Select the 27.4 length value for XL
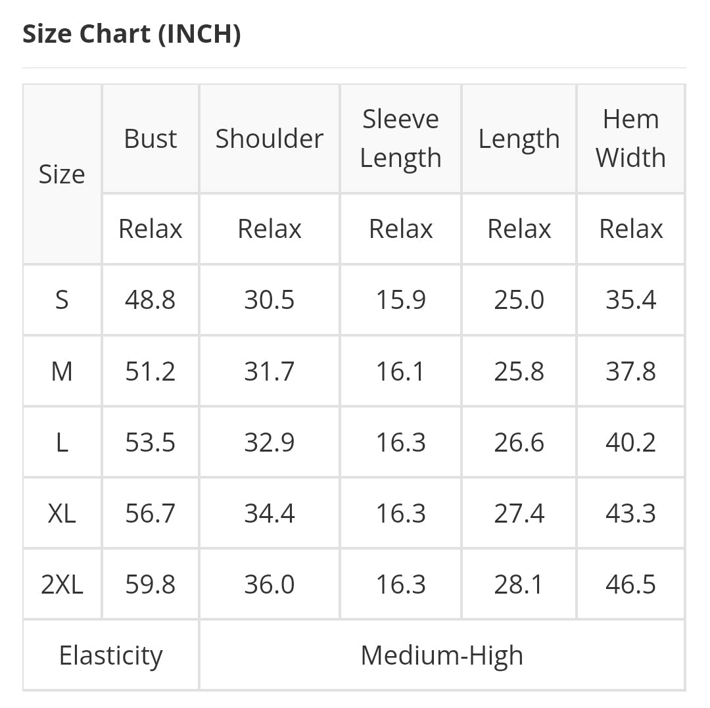The image size is (710, 708). coord(519,513)
